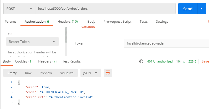Click the "Authentication invalid" errorText value
The width and height of the screenshot is (209, 109).
[71, 97]
